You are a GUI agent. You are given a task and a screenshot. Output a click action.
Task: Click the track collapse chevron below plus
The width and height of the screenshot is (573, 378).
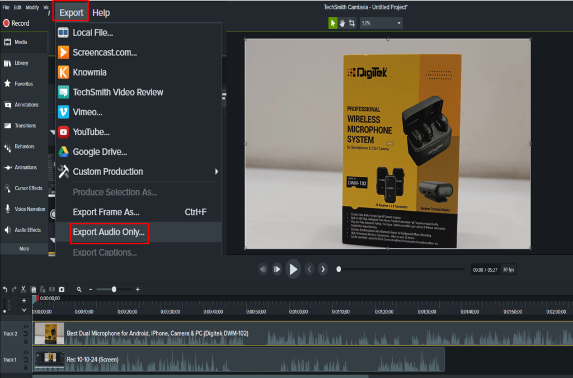click(x=24, y=310)
